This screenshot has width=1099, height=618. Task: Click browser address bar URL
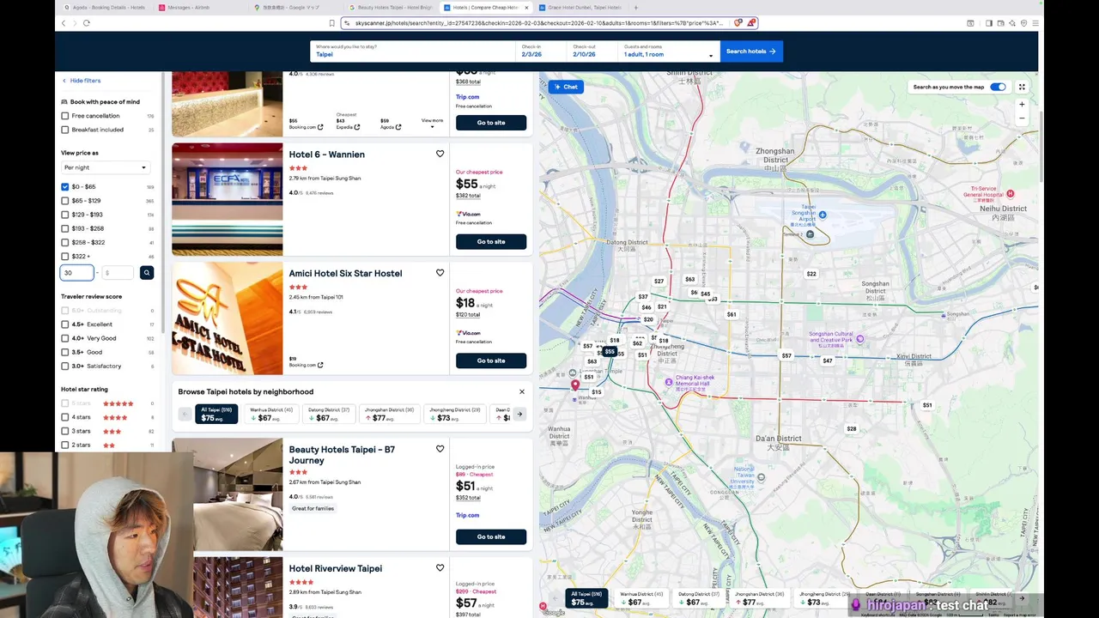[x=539, y=23]
